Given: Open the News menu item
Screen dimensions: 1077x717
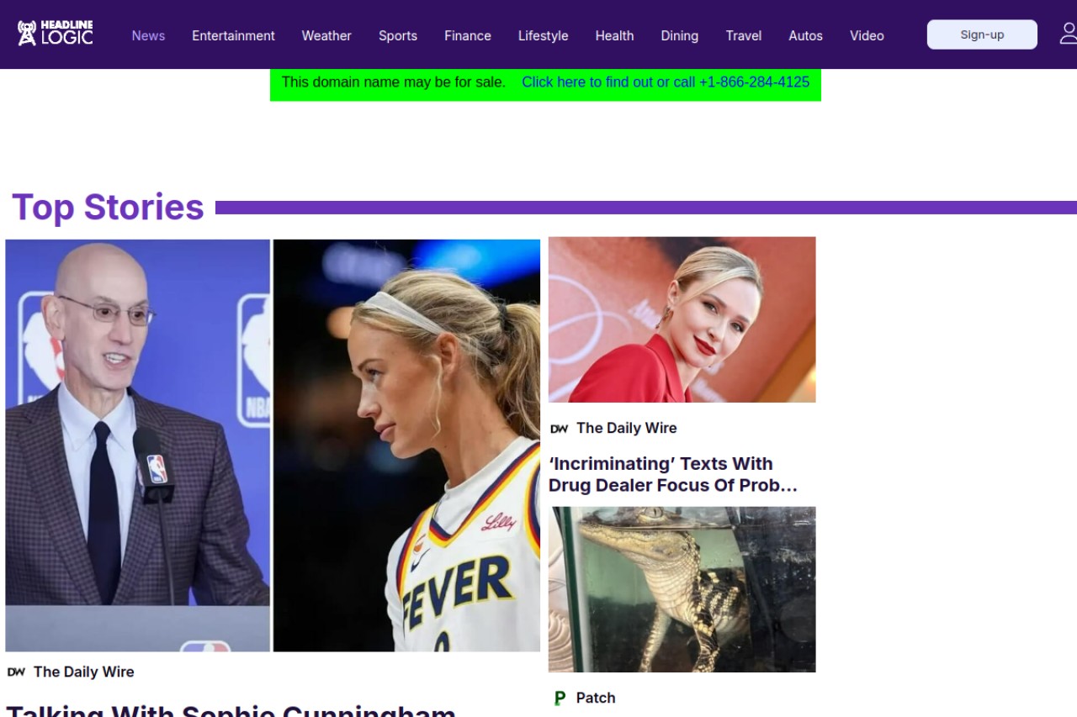Looking at the screenshot, I should [x=148, y=35].
